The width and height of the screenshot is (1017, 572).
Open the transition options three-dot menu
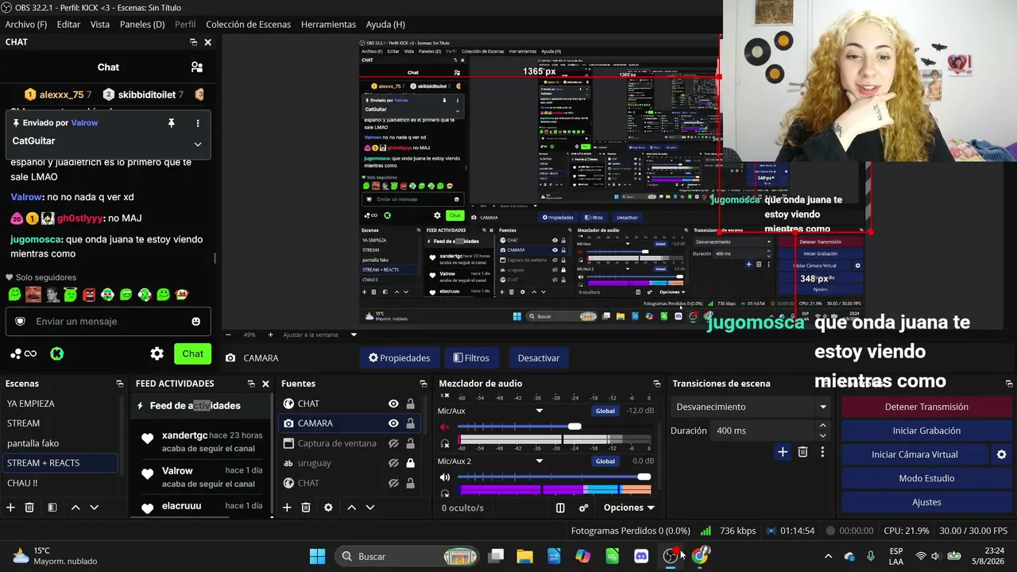pos(822,452)
